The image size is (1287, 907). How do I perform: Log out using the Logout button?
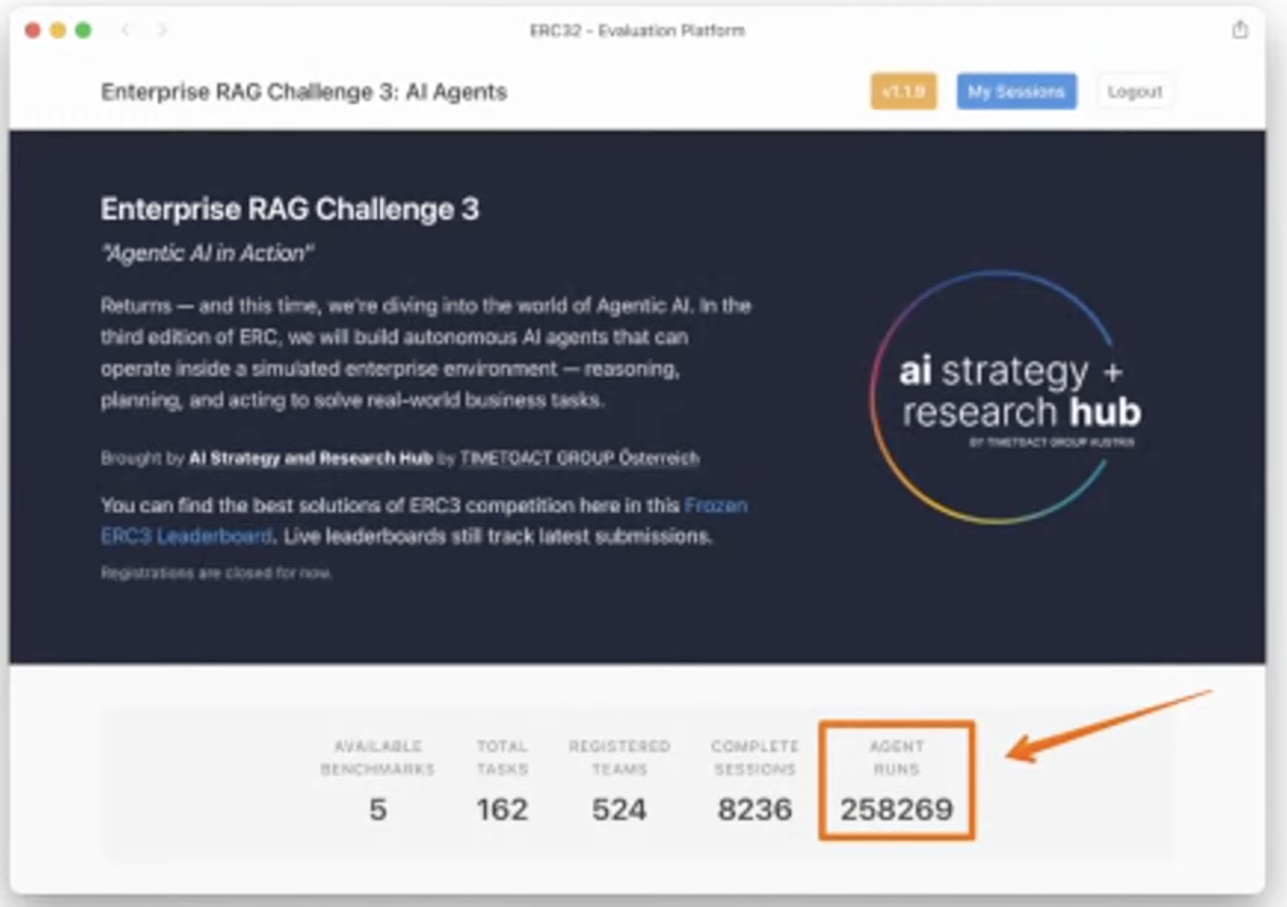click(x=1134, y=91)
